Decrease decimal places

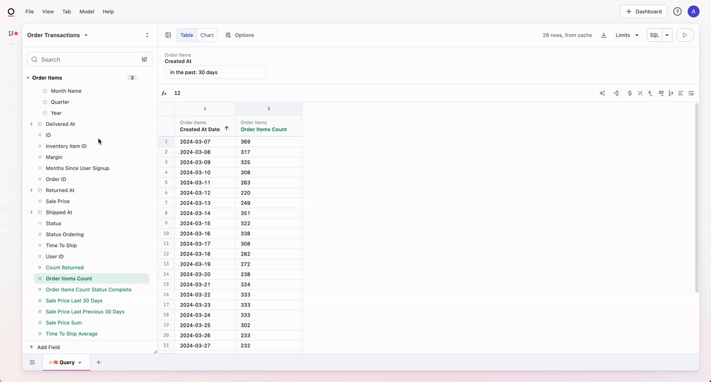point(650,93)
